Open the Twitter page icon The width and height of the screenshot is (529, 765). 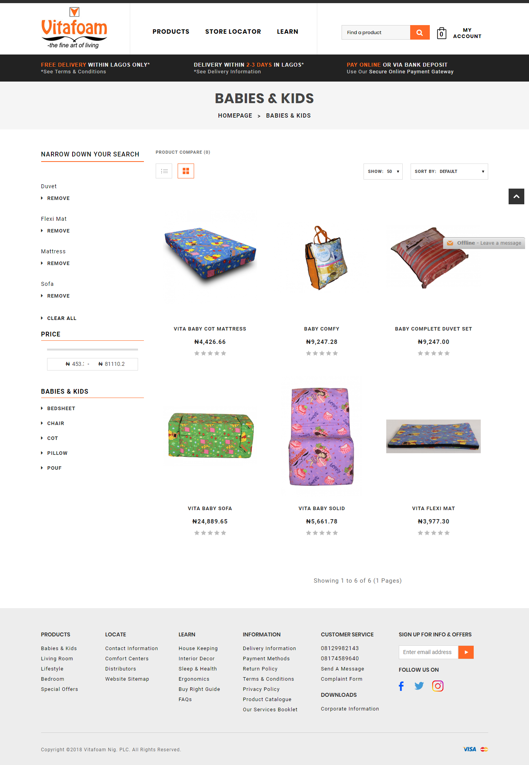tap(419, 686)
